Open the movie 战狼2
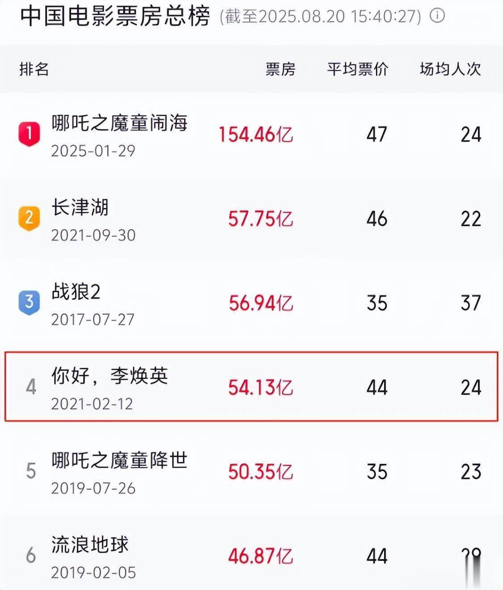The image size is (503, 590). click(x=76, y=292)
